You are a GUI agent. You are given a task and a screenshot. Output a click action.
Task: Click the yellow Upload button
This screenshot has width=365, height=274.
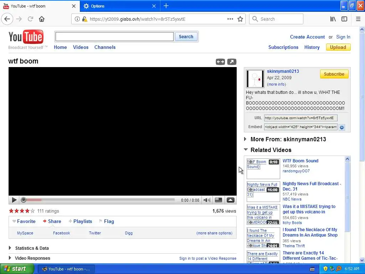pyautogui.click(x=338, y=47)
